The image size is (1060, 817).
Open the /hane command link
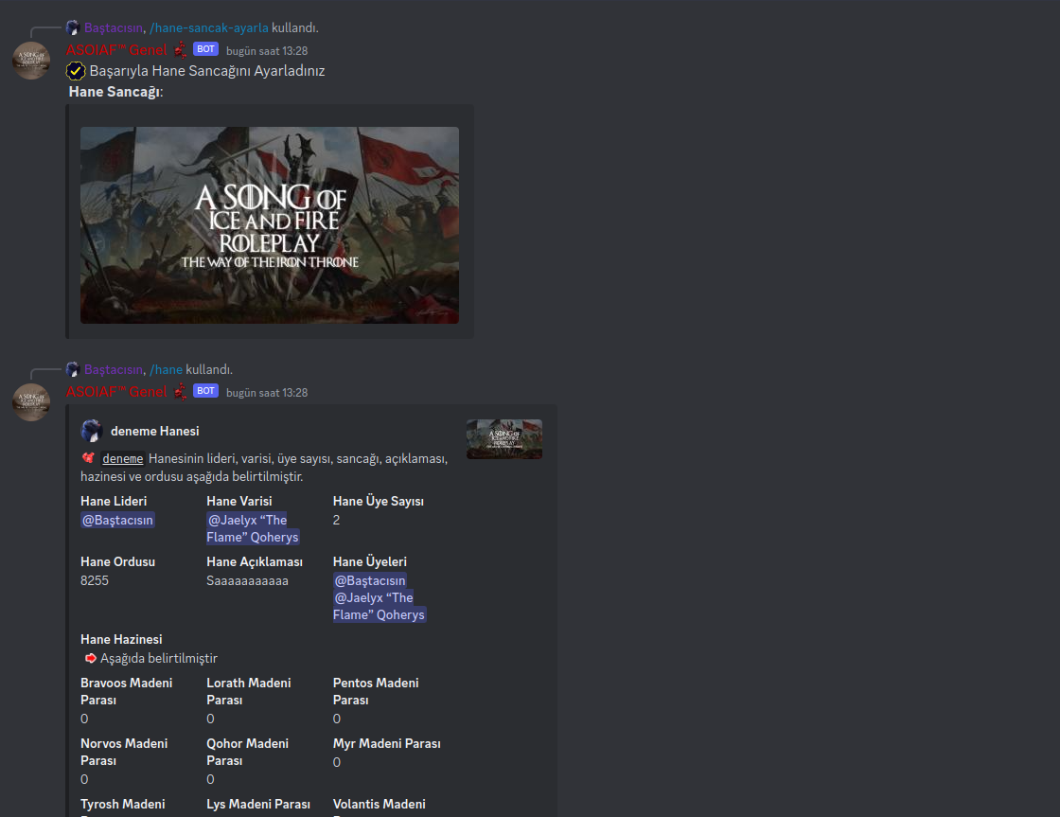pyautogui.click(x=166, y=369)
